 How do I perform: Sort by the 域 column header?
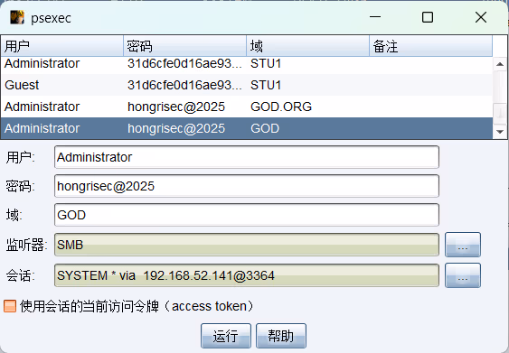point(308,46)
